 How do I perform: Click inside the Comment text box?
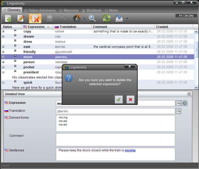116,140
